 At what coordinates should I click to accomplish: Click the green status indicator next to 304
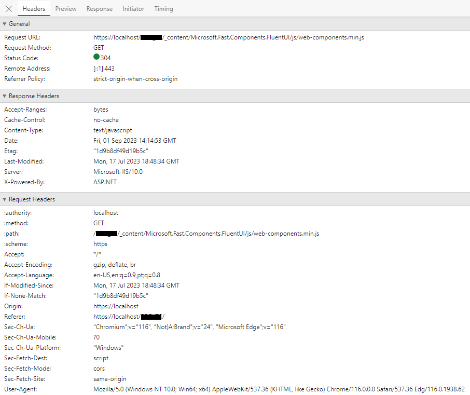pyautogui.click(x=97, y=58)
